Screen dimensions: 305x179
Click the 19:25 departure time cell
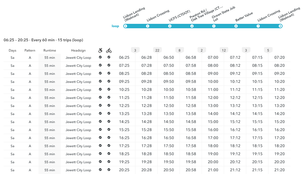(x=124, y=162)
